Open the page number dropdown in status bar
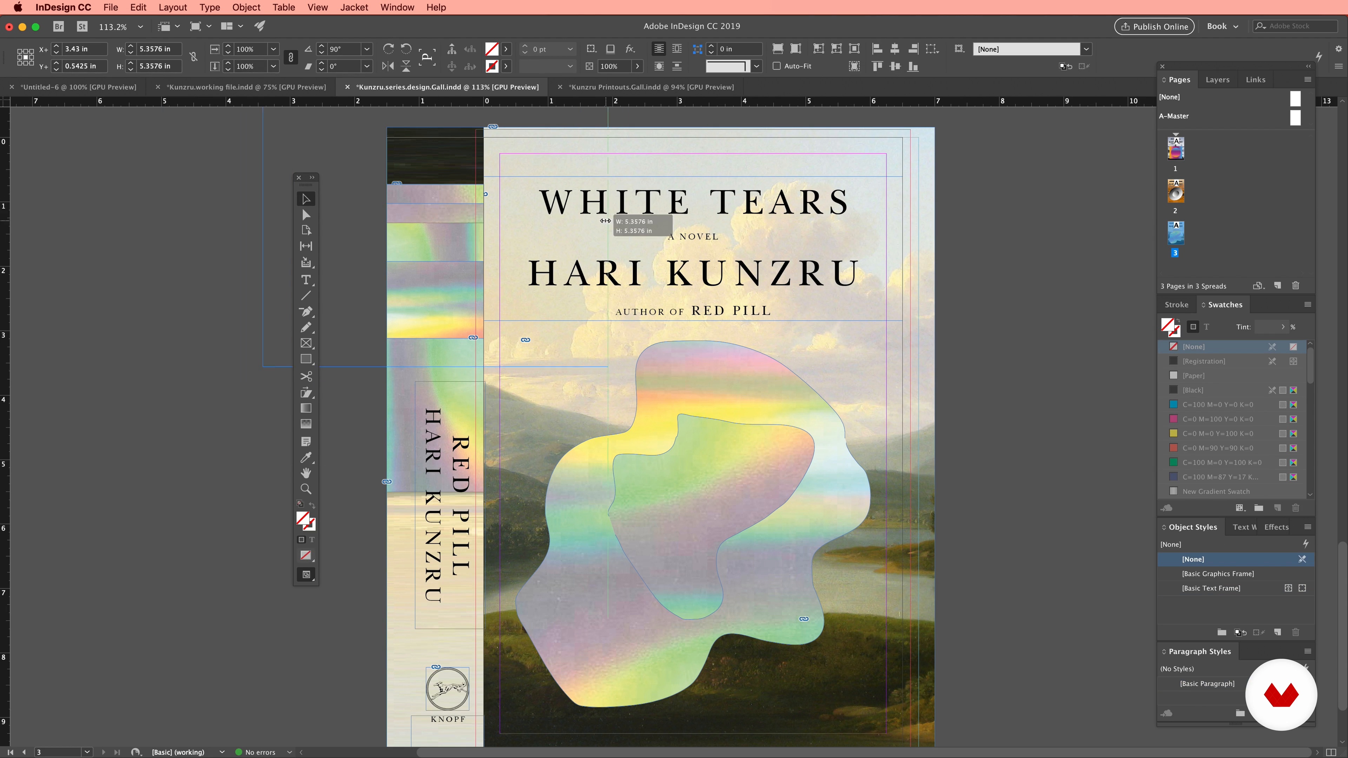 [x=87, y=752]
